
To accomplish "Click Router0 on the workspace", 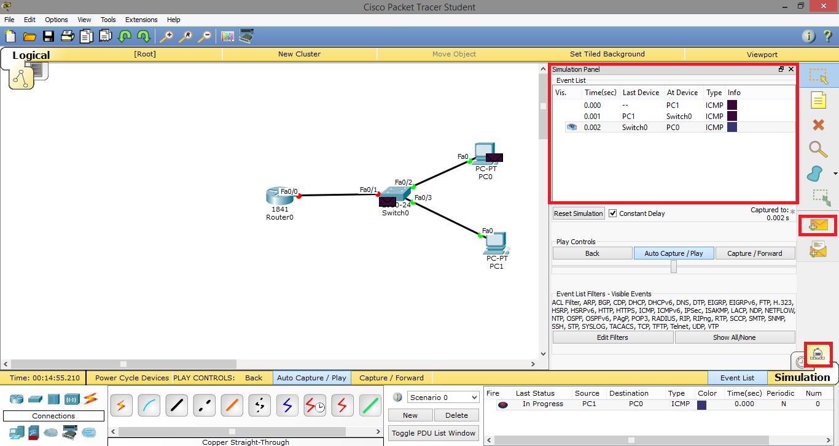I will (279, 196).
